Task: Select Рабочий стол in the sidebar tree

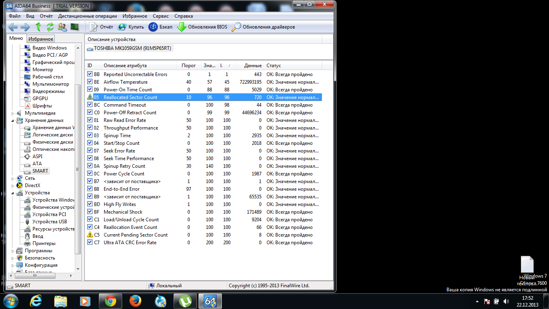Action: [48, 77]
